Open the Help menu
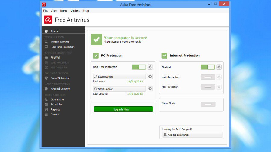Viewport: 271px width, 152px height. [86, 11]
